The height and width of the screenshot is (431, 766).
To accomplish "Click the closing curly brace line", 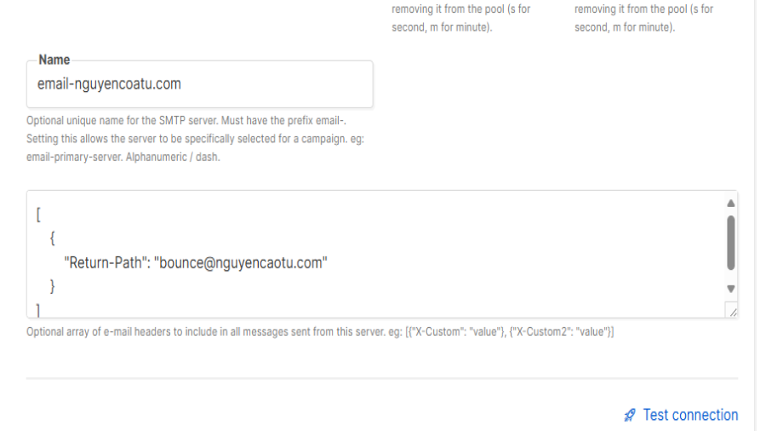I will point(52,286).
